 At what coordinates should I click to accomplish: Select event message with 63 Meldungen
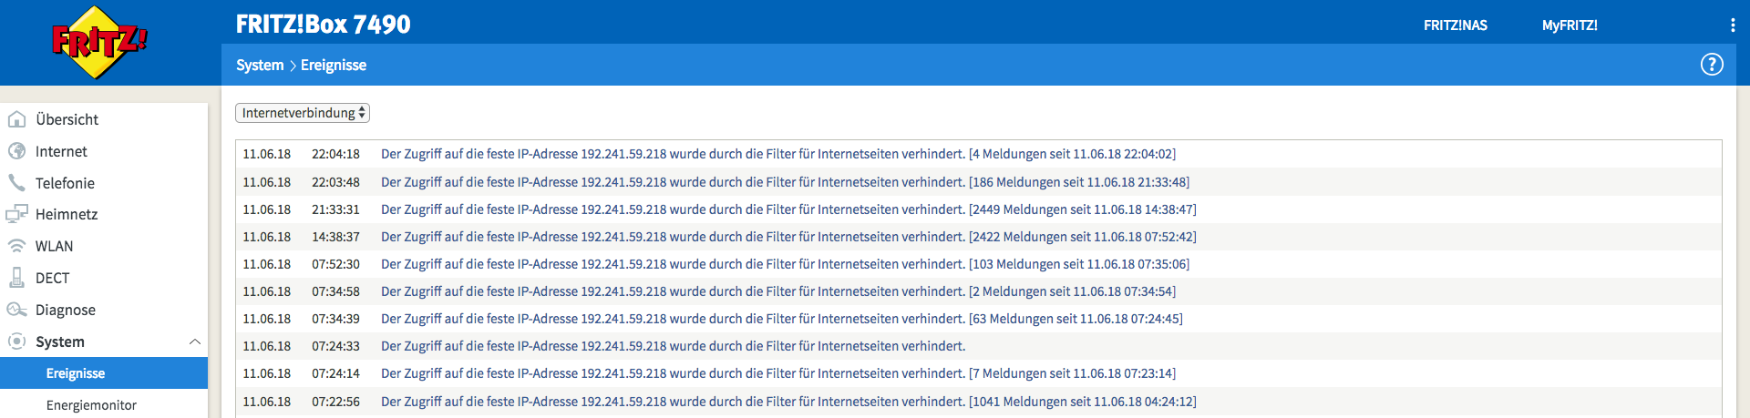coord(782,319)
